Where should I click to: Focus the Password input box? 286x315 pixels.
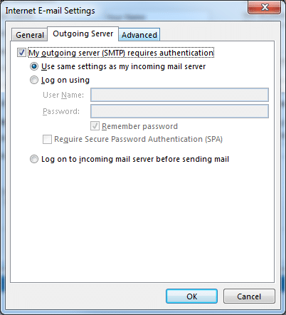click(179, 111)
